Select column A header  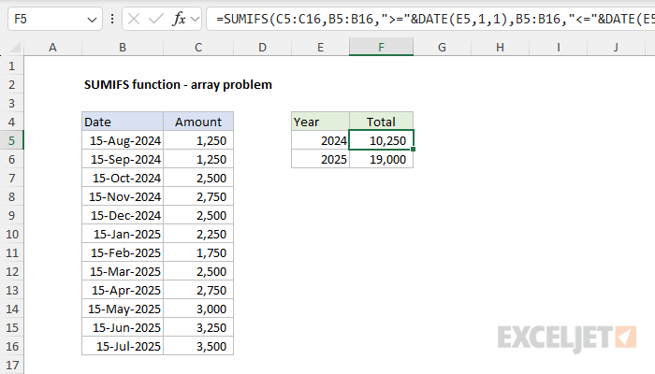click(52, 47)
